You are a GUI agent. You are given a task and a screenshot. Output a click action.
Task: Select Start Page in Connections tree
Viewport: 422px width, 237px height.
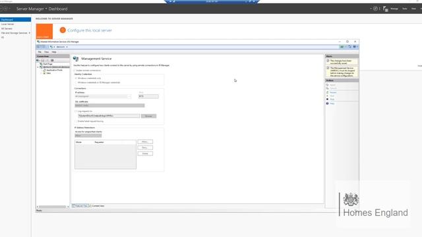click(47, 64)
